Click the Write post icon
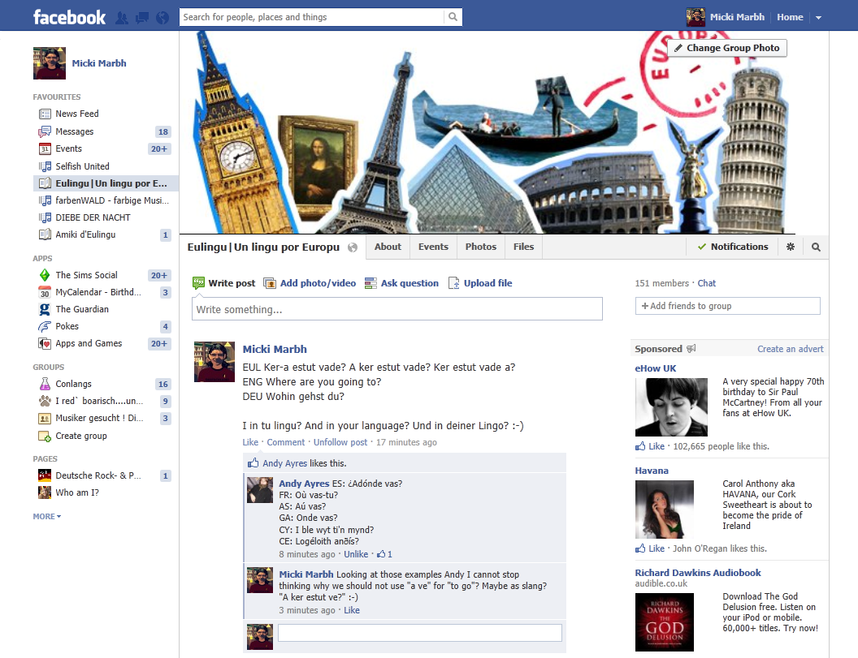This screenshot has height=658, width=858. 198,283
